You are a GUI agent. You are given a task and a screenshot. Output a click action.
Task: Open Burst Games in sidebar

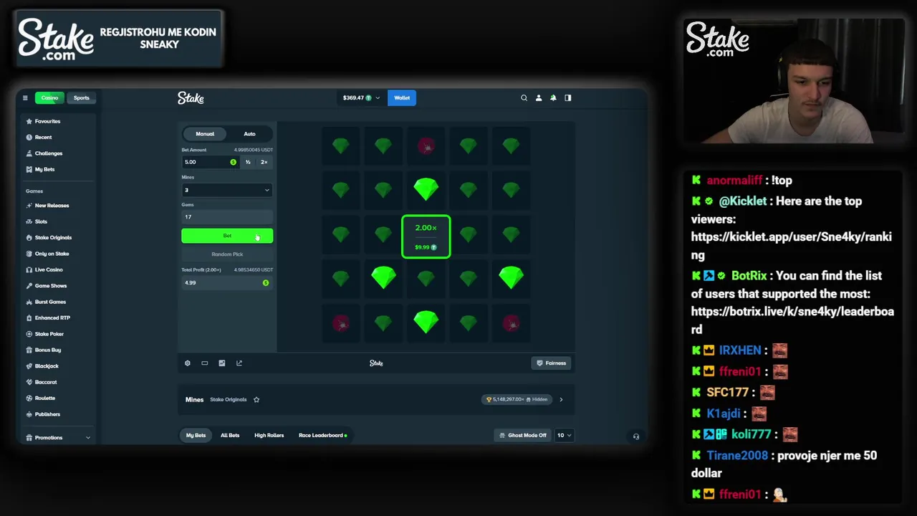[x=50, y=302]
